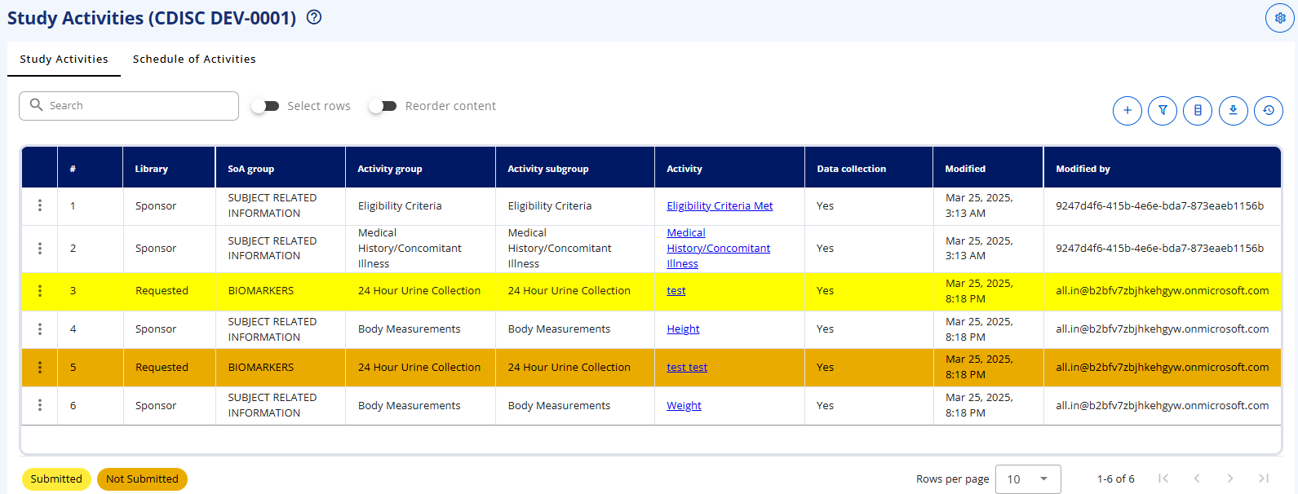
Task: Open row 3 three-dot actions menu
Action: coord(40,291)
